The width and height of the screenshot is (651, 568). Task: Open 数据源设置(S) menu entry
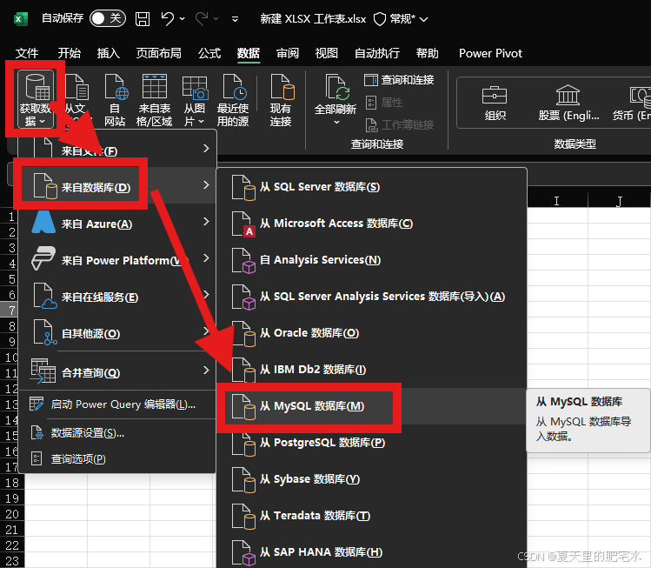117,433
